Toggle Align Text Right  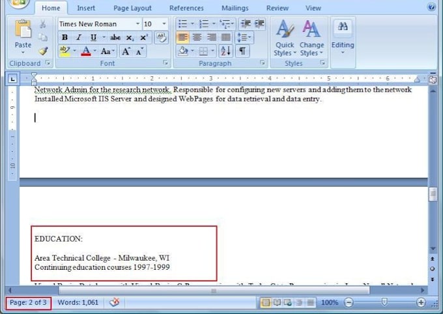click(211, 37)
